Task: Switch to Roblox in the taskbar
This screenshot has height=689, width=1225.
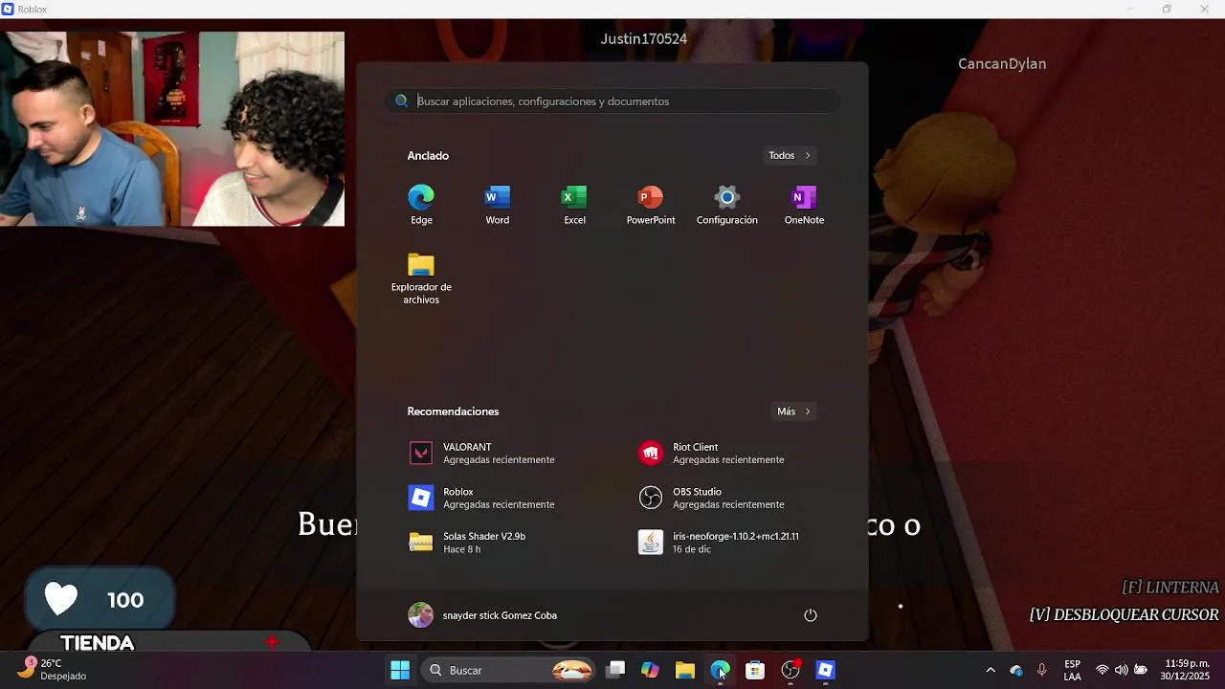Action: click(x=825, y=670)
